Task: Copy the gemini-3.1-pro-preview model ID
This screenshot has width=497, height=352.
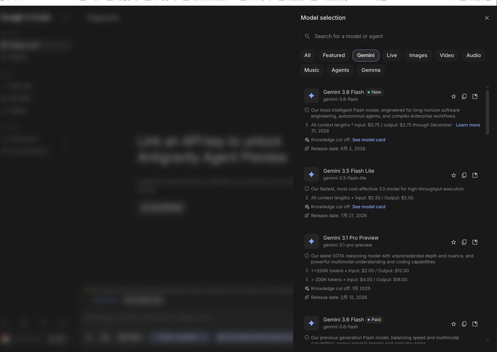Action: (x=464, y=242)
